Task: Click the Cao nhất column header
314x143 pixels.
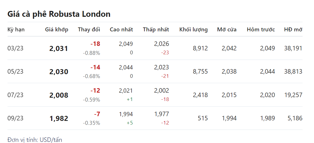Action: (121, 29)
